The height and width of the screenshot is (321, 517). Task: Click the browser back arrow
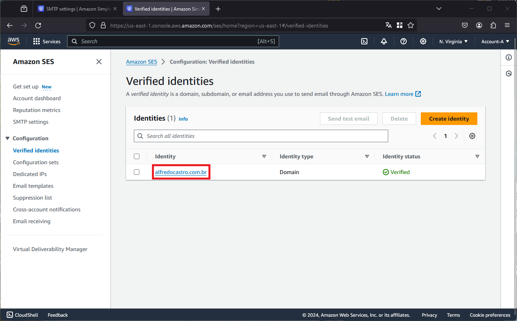pyautogui.click(x=10, y=25)
